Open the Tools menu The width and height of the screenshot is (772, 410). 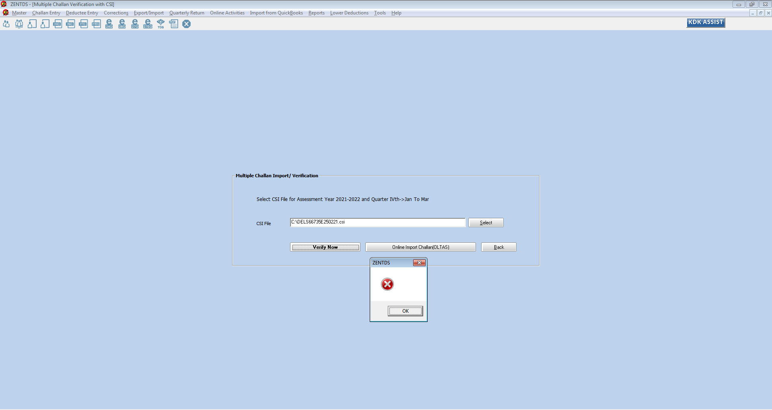[x=380, y=13]
